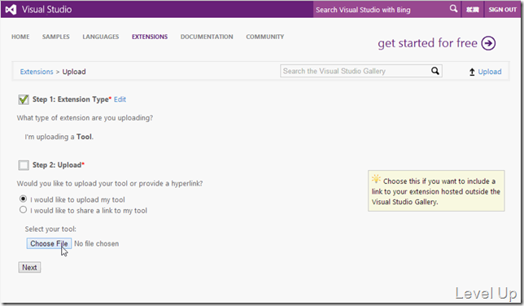Click the Upload breadcrumb text
The image size is (524, 306).
[74, 72]
